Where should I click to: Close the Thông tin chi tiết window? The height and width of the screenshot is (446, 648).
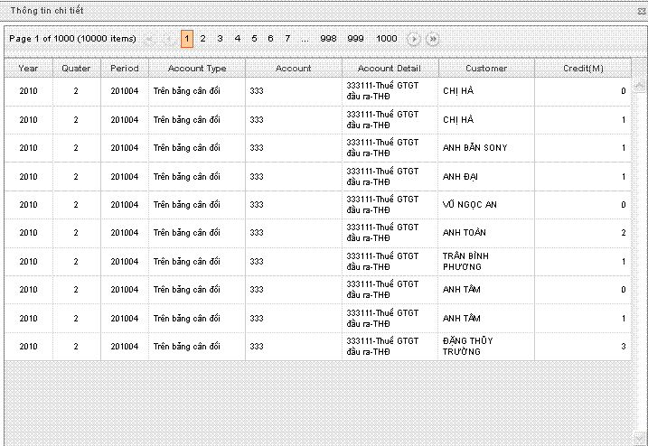click(x=640, y=9)
